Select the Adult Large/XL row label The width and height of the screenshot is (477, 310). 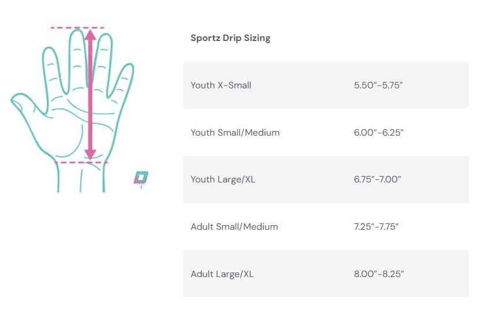(x=222, y=274)
